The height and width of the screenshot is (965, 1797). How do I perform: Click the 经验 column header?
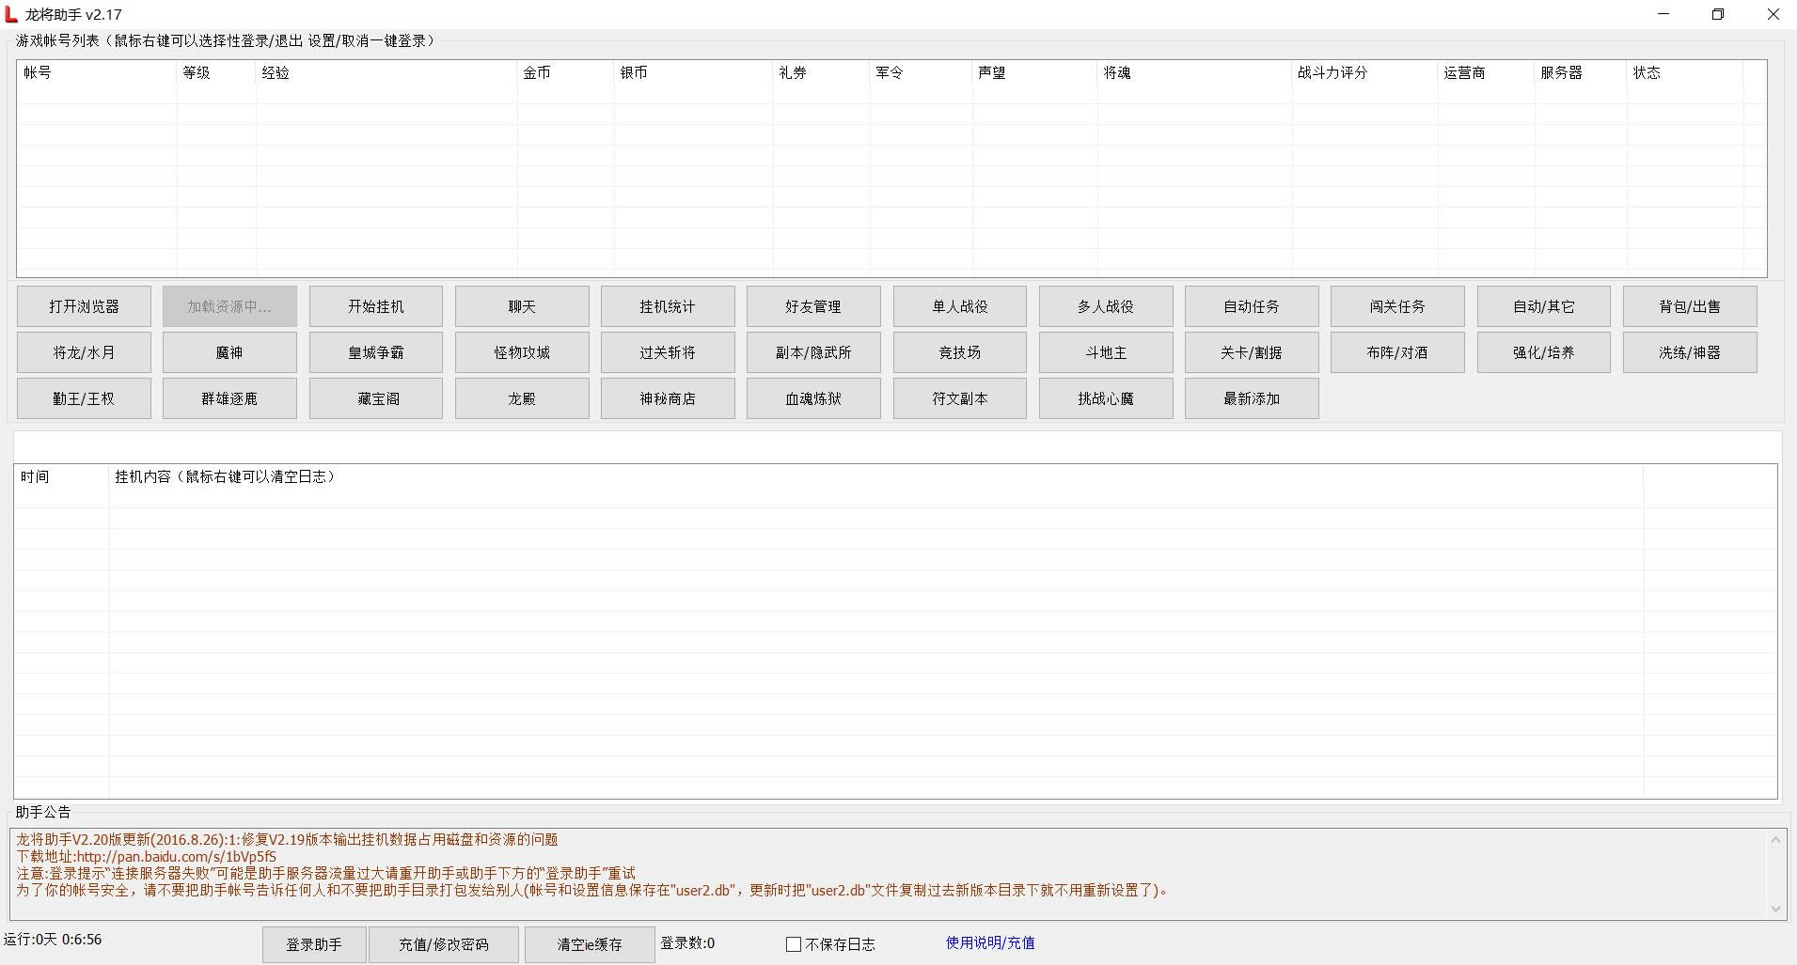tap(386, 72)
